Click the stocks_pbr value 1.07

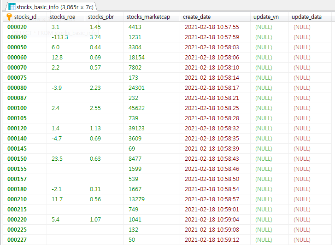pos(95,220)
